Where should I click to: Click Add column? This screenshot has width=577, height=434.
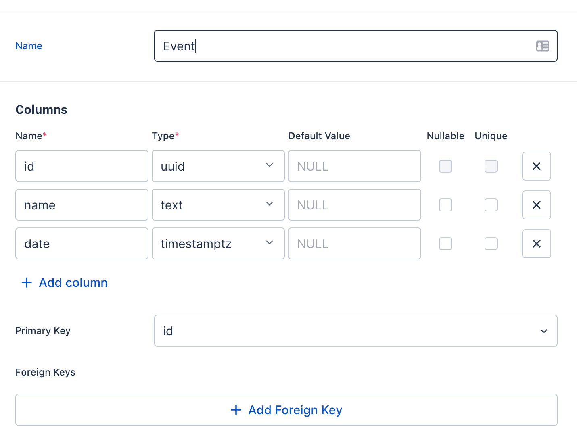(x=73, y=282)
